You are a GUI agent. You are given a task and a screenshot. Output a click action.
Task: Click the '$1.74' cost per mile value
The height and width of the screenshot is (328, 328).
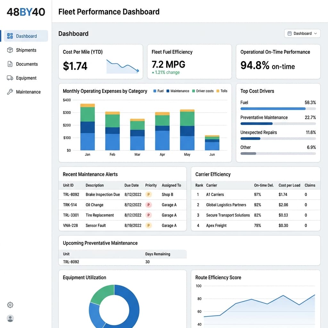pos(75,66)
